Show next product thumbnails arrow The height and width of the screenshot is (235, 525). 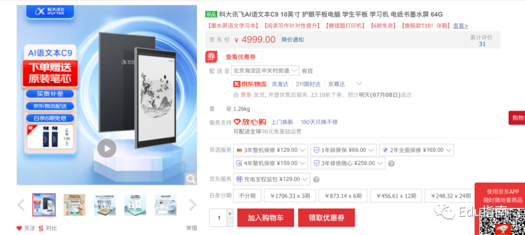192,205
